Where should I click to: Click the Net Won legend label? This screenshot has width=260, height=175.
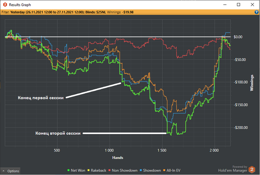tap(78, 170)
